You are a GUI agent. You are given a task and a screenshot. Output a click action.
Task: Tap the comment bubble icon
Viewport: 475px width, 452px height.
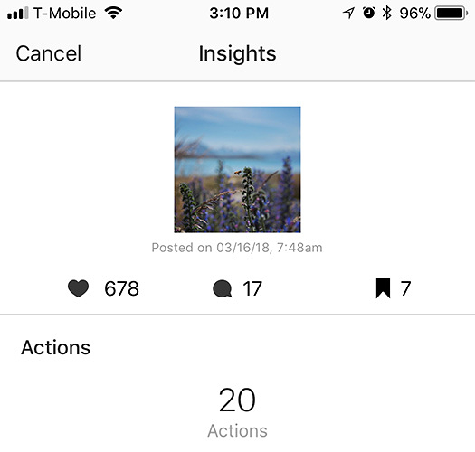tap(223, 288)
